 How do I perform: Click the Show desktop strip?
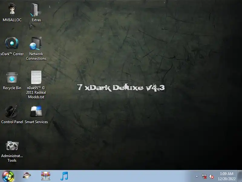coord(240,176)
